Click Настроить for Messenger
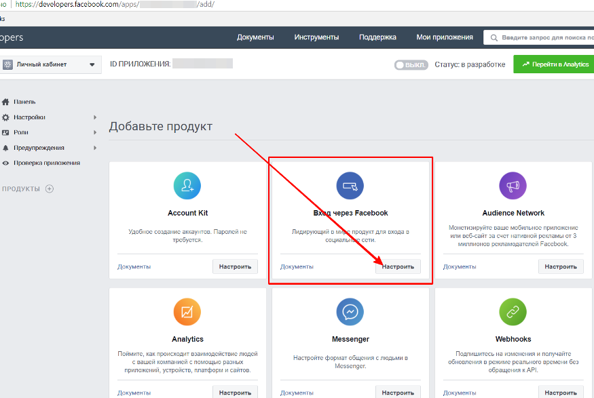This screenshot has width=594, height=398. click(x=398, y=393)
